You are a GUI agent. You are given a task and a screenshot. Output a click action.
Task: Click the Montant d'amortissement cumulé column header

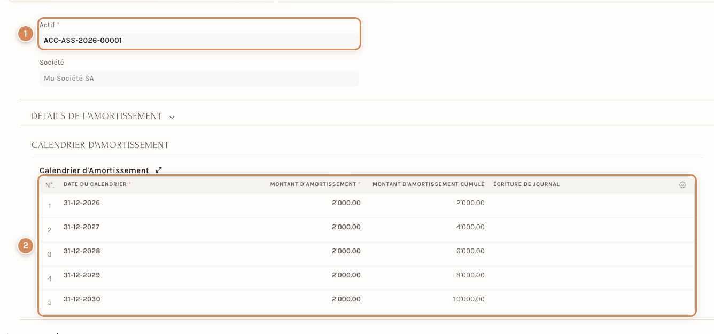[429, 184]
